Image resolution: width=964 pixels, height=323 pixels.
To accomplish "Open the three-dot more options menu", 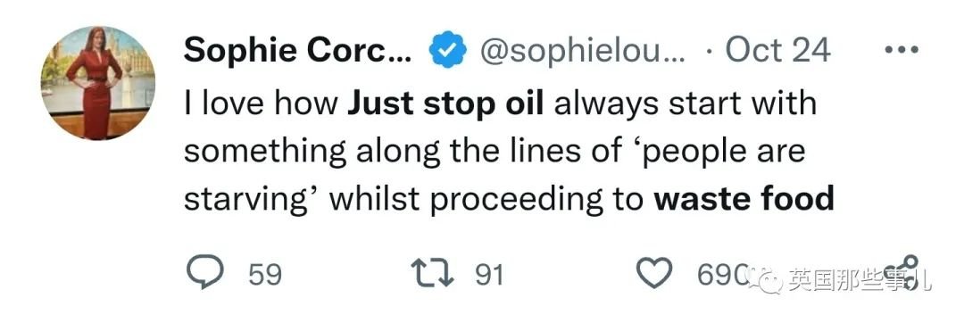I will [x=902, y=50].
